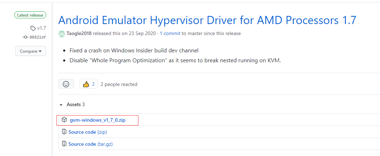Open the Taogle2018 profile link
The width and height of the screenshot is (380, 156).
click(x=79, y=34)
